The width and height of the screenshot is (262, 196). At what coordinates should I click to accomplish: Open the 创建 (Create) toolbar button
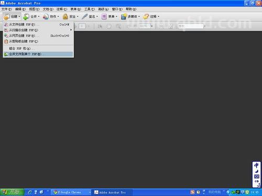tap(12, 17)
